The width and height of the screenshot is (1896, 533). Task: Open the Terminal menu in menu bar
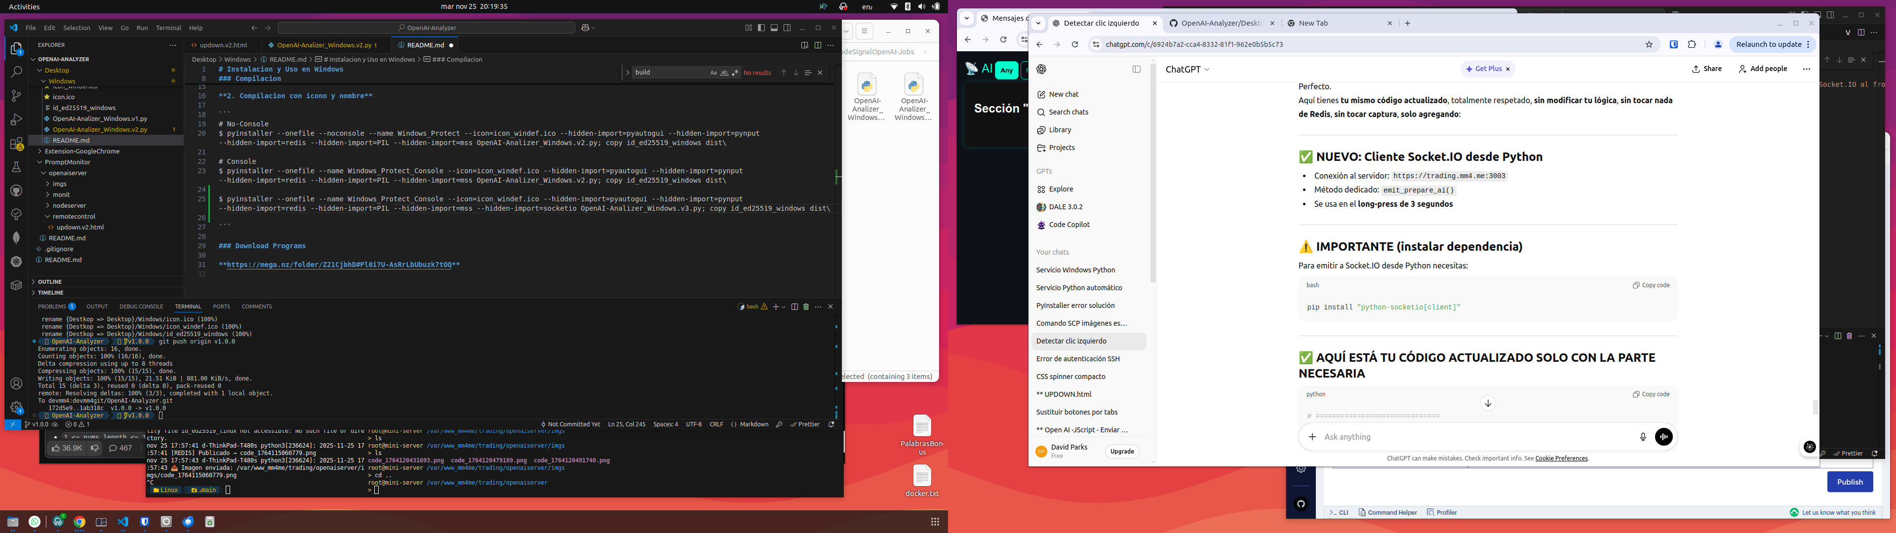(x=168, y=28)
